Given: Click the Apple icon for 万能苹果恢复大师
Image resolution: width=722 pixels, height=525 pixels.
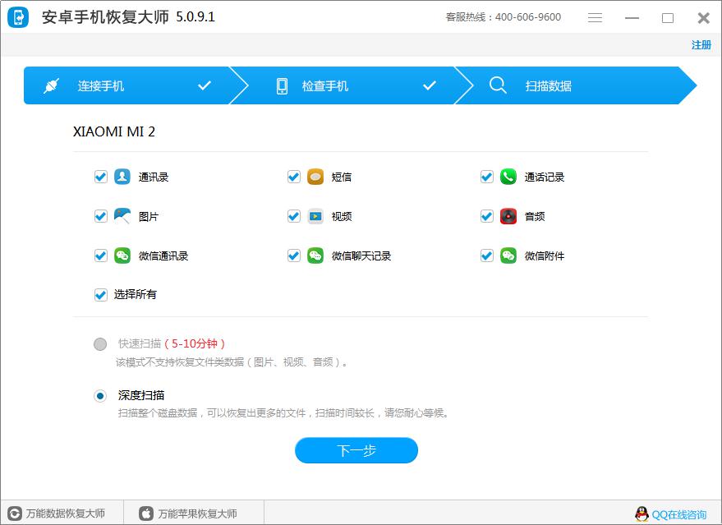Looking at the screenshot, I should click(146, 513).
